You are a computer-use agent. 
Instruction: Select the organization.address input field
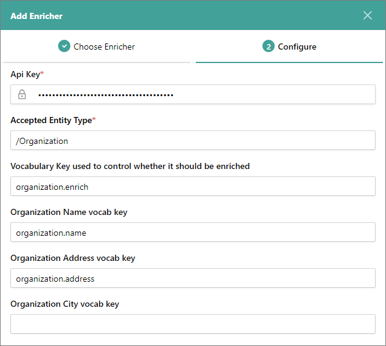pos(193,278)
